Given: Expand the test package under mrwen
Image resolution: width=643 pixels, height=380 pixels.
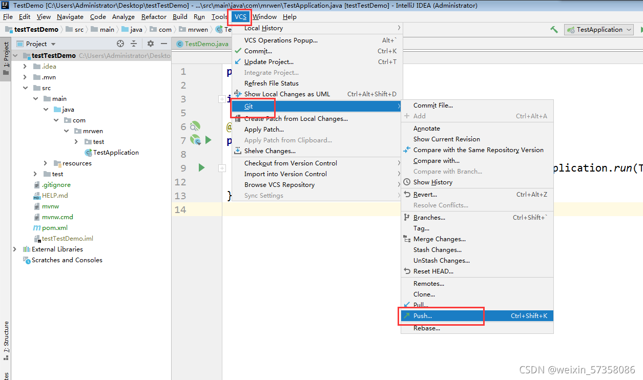Looking at the screenshot, I should click(76, 142).
